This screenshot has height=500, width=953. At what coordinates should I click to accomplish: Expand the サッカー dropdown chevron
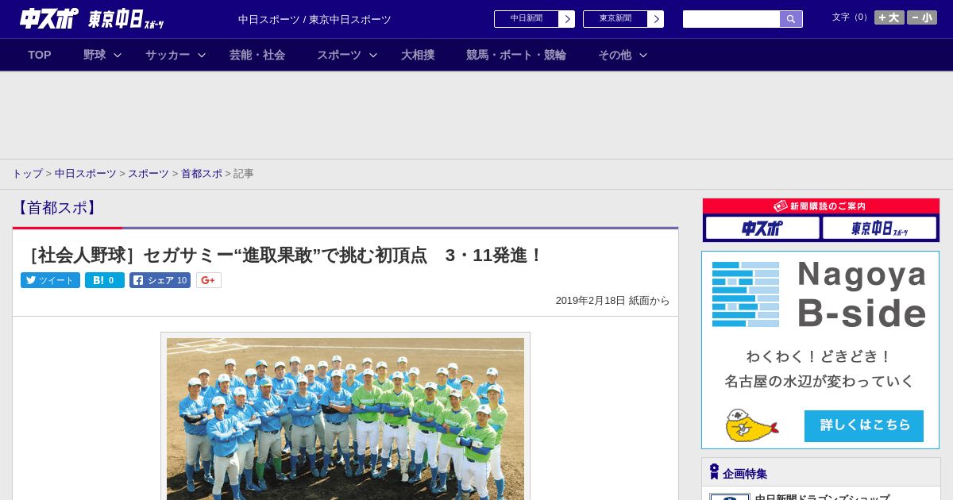coord(202,55)
